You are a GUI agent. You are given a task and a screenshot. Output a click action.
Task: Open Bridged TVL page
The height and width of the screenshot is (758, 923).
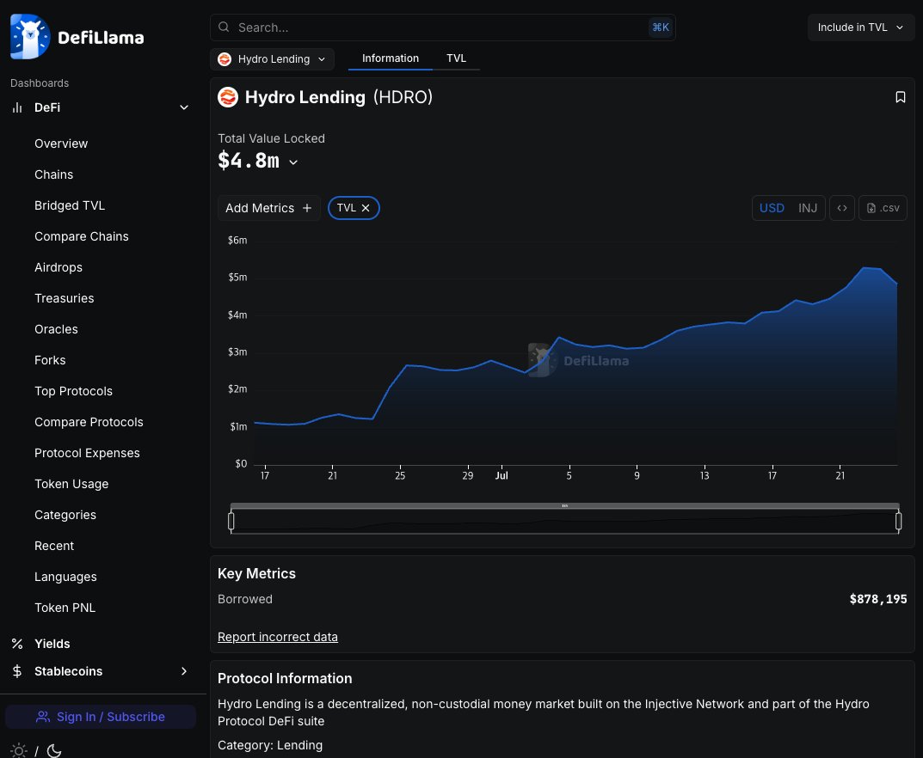[x=70, y=205]
